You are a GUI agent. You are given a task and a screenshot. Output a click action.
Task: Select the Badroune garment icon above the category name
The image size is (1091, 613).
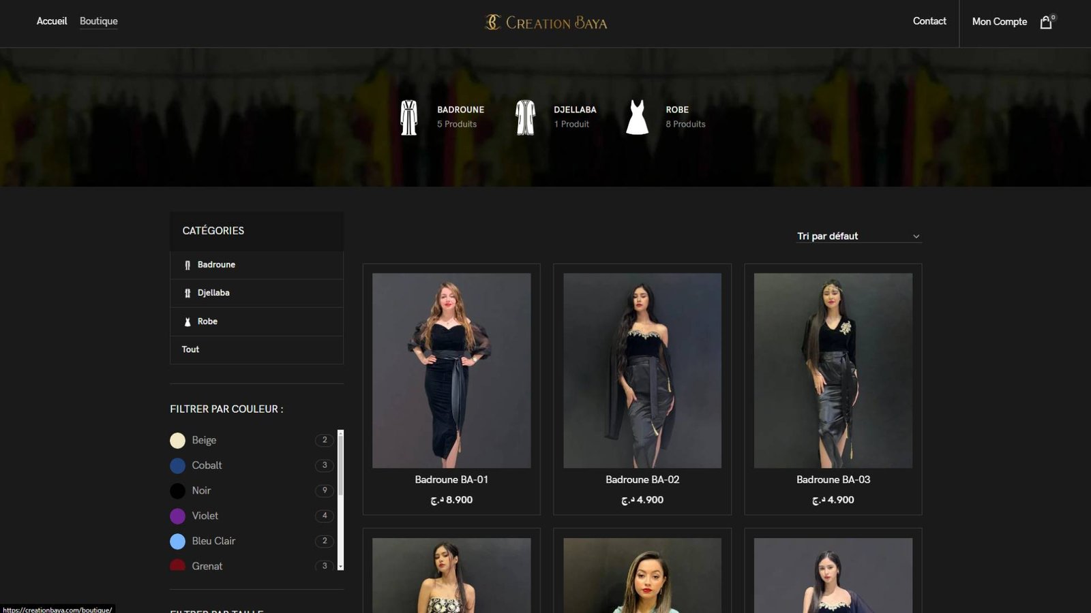coord(408,116)
